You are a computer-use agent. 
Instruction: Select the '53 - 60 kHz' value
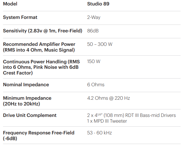[x=99, y=133]
